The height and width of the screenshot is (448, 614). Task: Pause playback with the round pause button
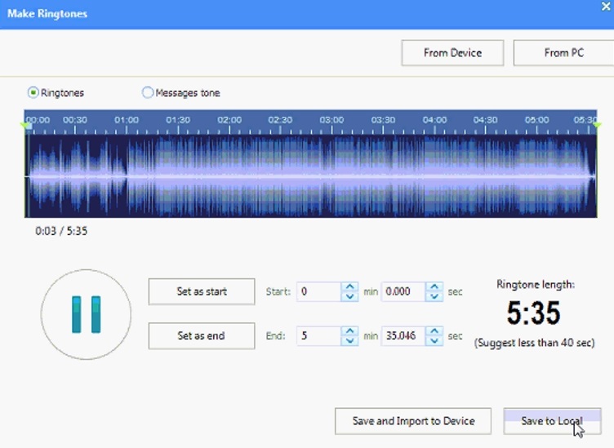point(86,314)
